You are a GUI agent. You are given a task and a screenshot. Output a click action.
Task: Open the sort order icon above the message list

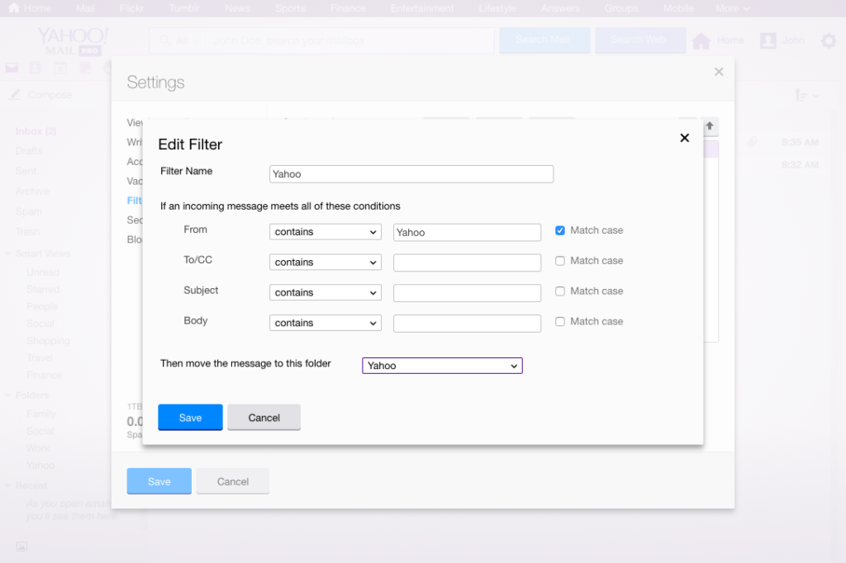click(805, 96)
